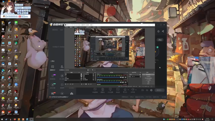Toggle the lock on the bottom OBS source
The height and width of the screenshot is (121, 215).
tap(95, 80)
